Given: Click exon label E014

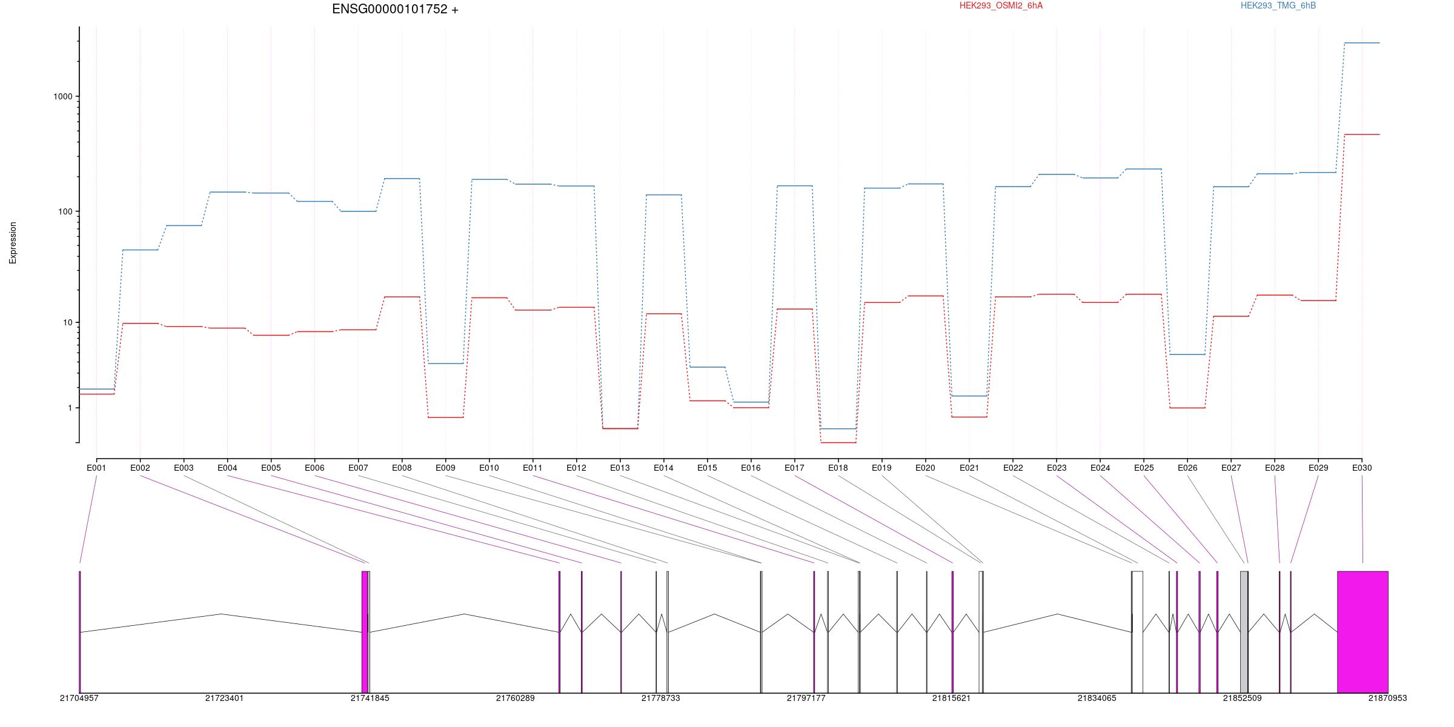Looking at the screenshot, I should [663, 468].
